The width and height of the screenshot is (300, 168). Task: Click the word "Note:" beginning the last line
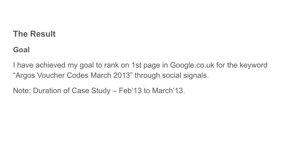(x=22, y=91)
